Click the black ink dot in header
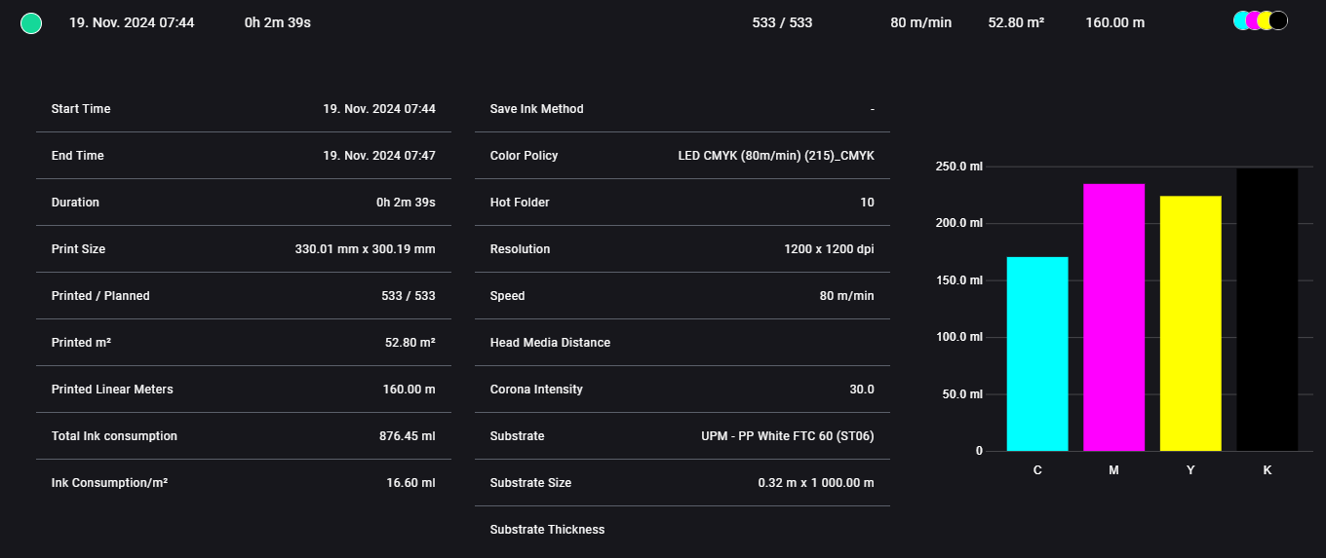Image resolution: width=1326 pixels, height=558 pixels. (x=1279, y=20)
